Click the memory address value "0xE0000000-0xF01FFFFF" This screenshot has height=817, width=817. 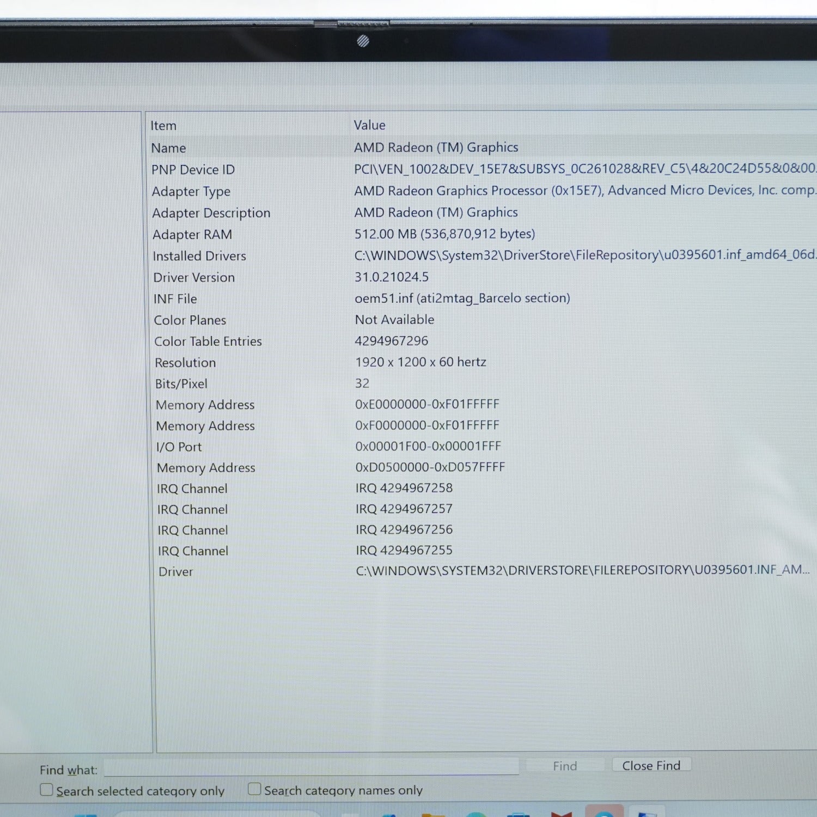pos(428,404)
